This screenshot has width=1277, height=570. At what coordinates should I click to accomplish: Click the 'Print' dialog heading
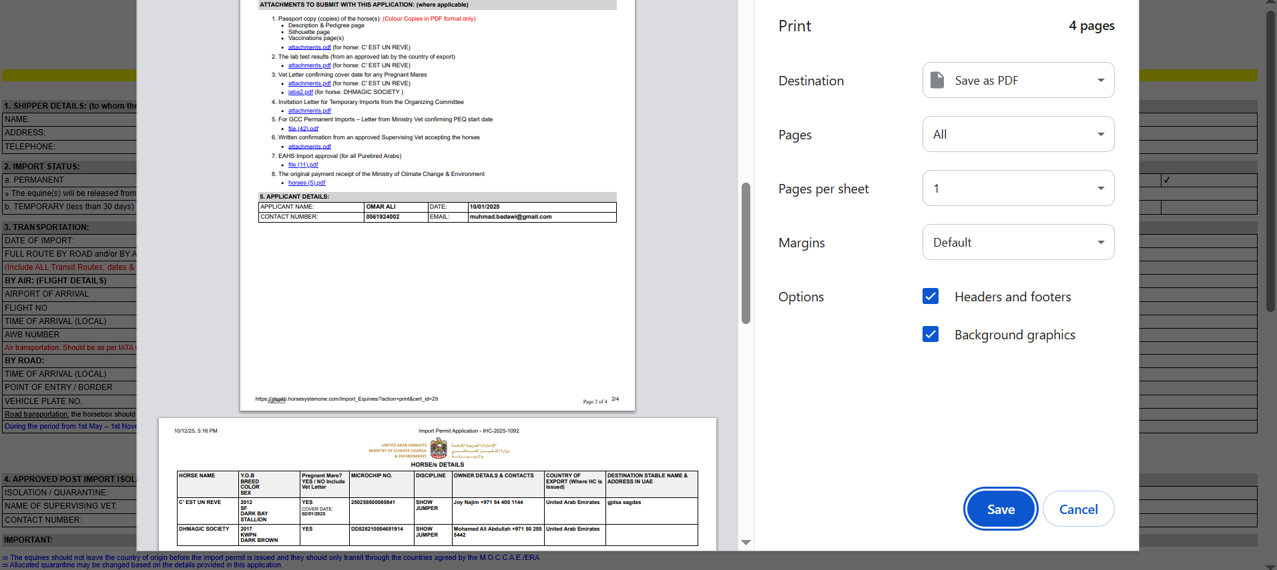[x=794, y=26]
